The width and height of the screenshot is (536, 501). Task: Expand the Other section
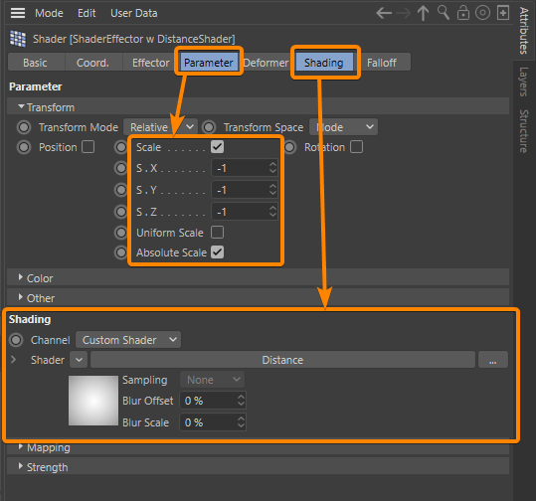tap(21, 297)
